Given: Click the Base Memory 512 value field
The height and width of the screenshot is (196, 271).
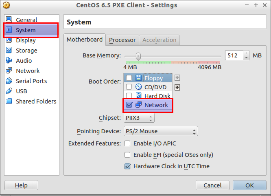Looking at the screenshot, I should coord(234,55).
